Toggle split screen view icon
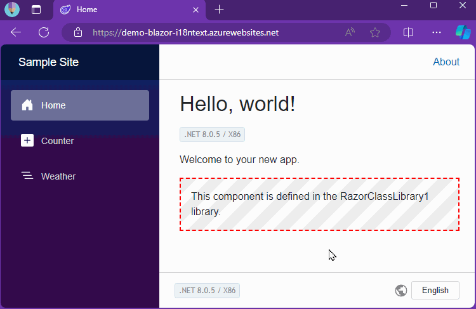The height and width of the screenshot is (309, 476). pos(408,32)
